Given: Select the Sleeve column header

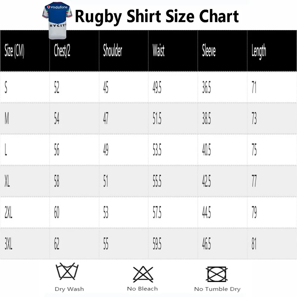Looking at the screenshot, I should [209, 51].
